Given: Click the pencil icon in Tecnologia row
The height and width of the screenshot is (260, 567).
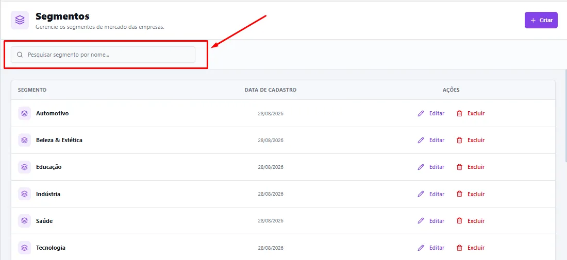Looking at the screenshot, I should click(421, 248).
